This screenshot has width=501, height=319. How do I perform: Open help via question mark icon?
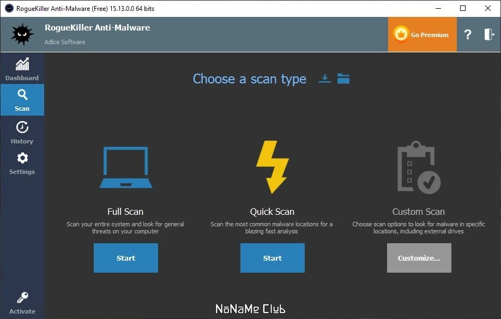tap(467, 34)
